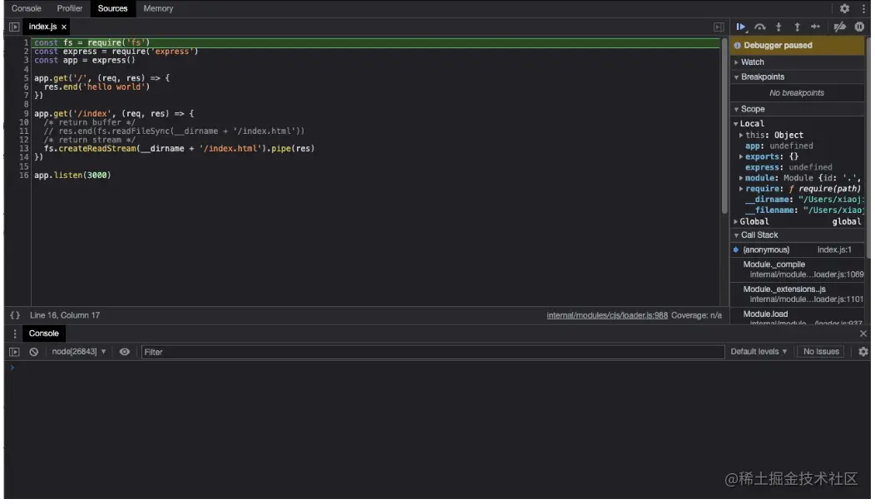
Task: Toggle pause on exceptions
Action: pyautogui.click(x=859, y=27)
